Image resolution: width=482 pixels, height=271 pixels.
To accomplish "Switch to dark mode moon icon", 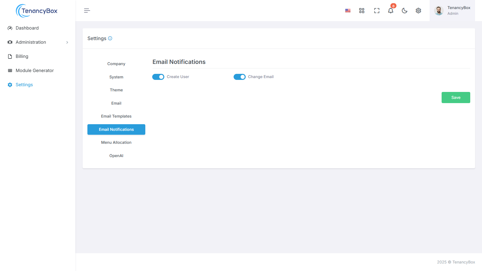I will (405, 11).
